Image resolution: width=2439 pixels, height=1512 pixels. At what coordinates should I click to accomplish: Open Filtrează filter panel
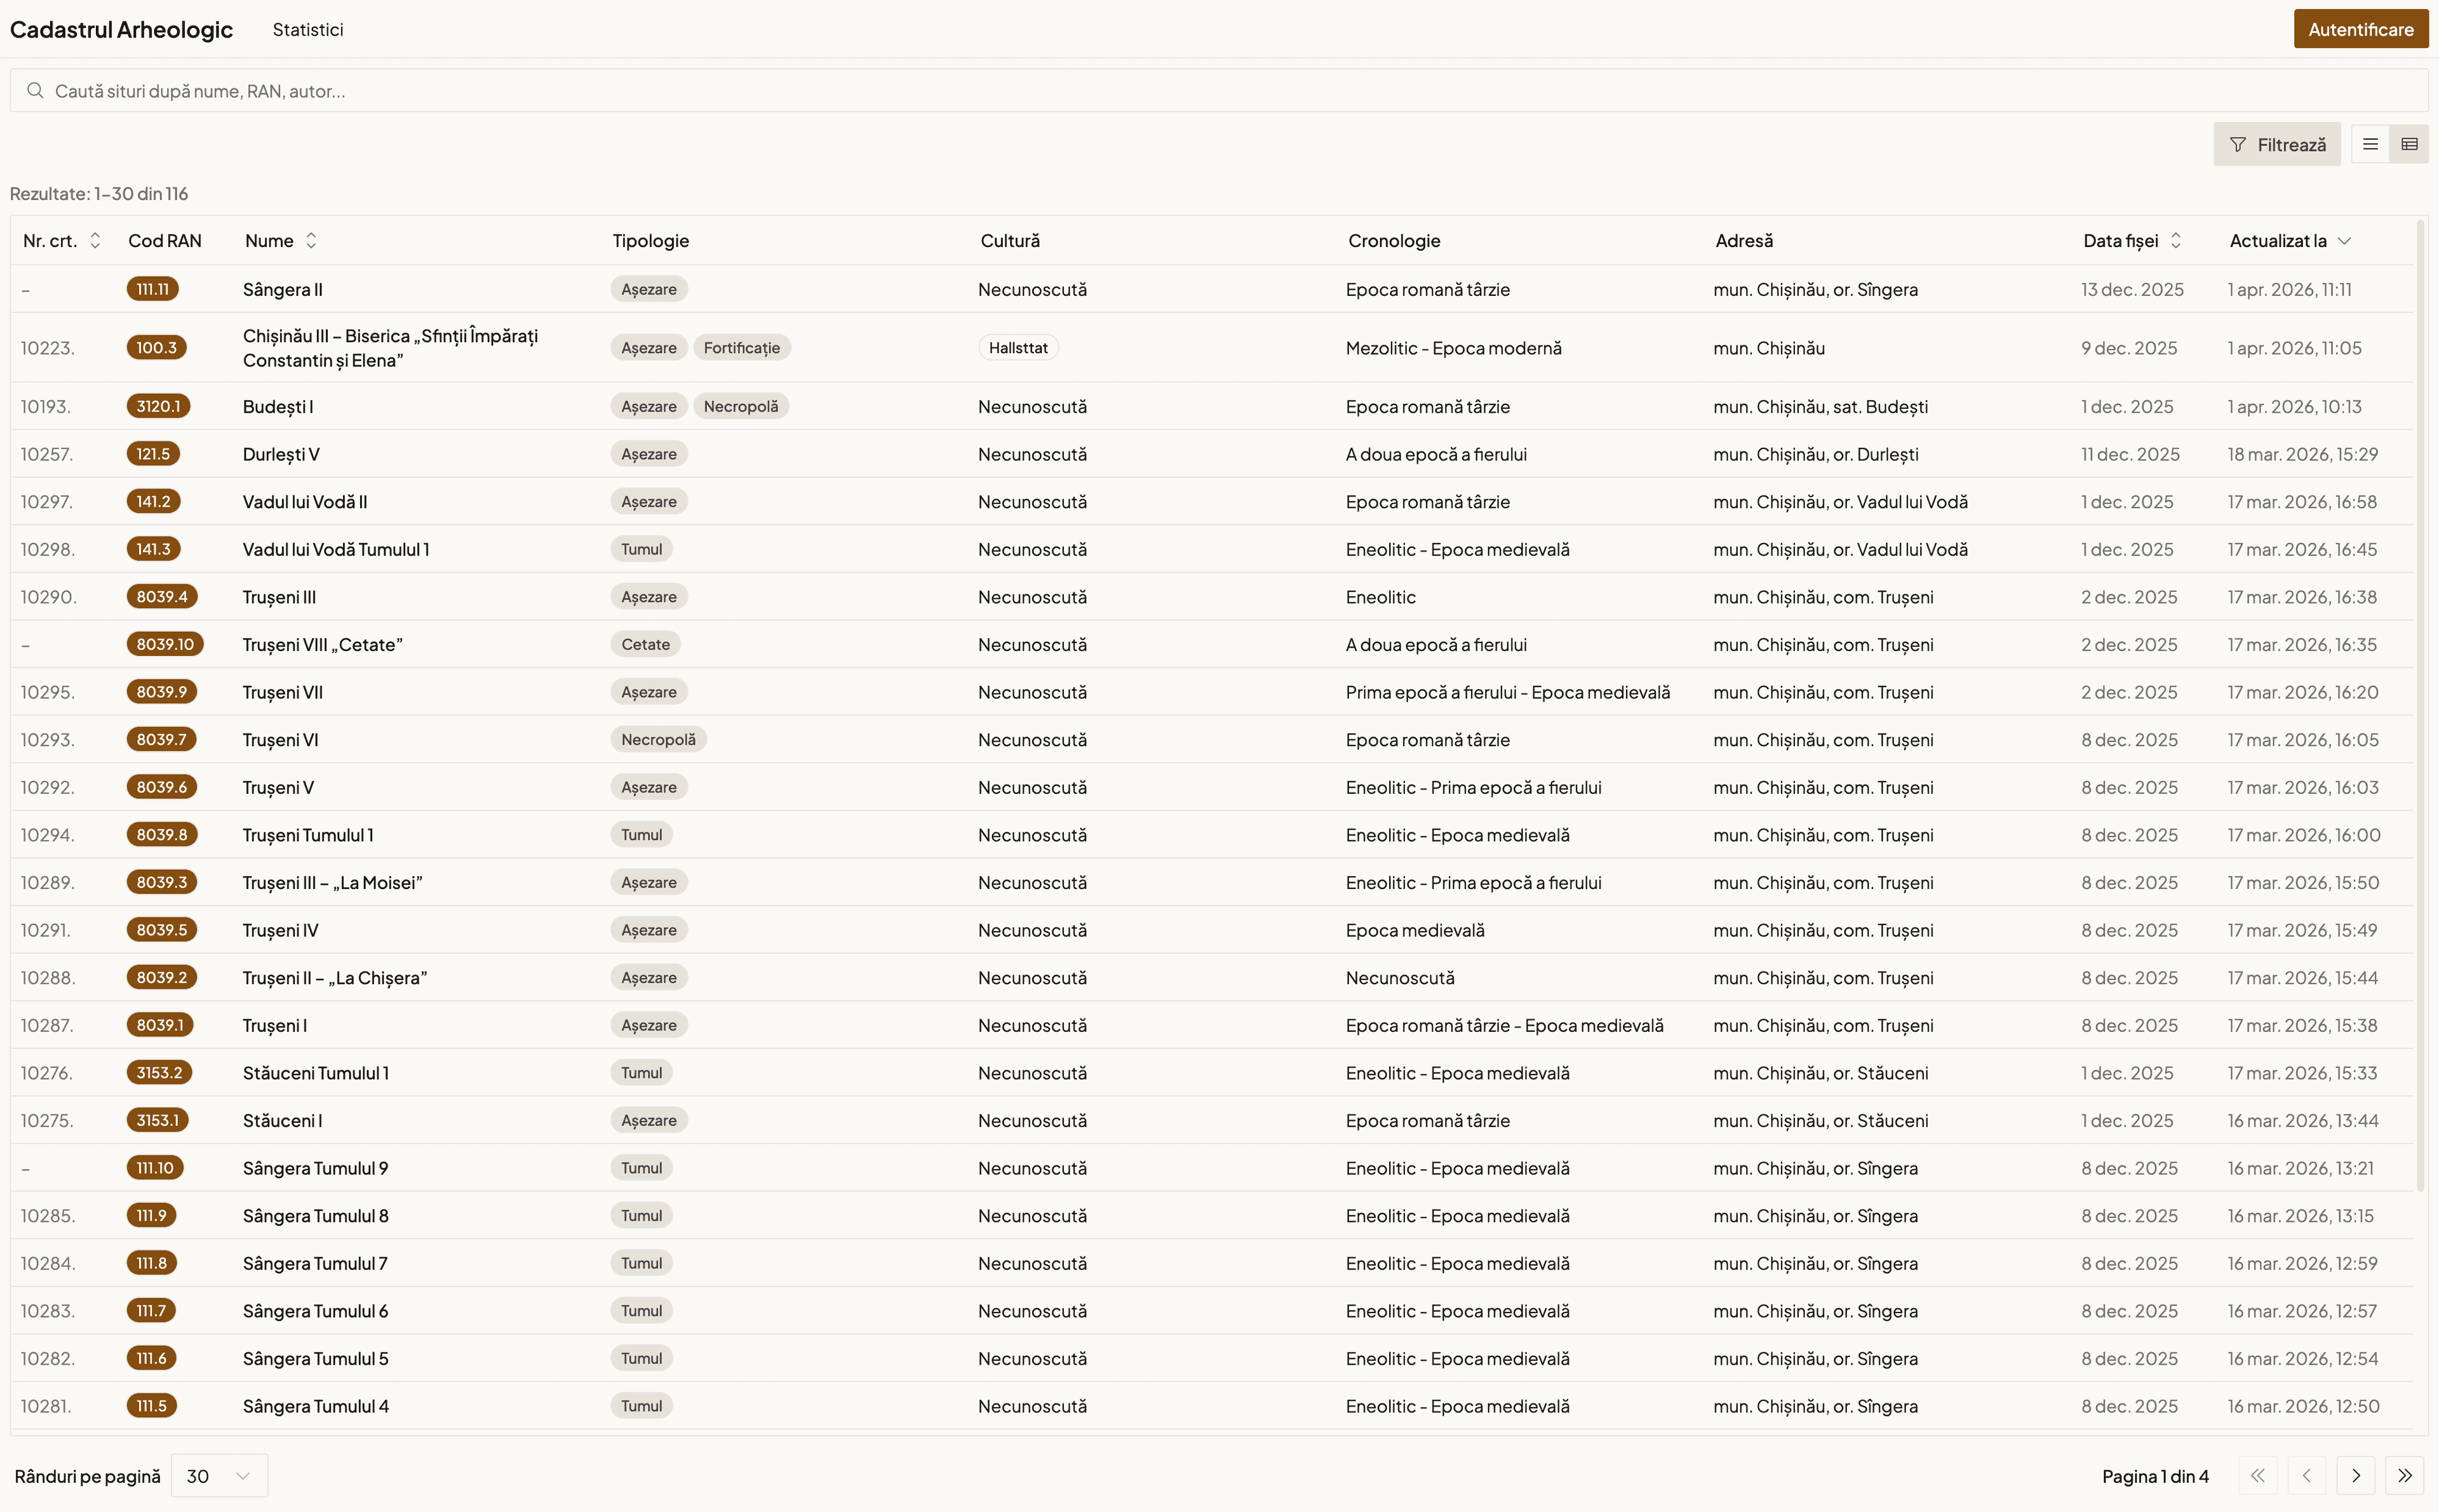2276,145
